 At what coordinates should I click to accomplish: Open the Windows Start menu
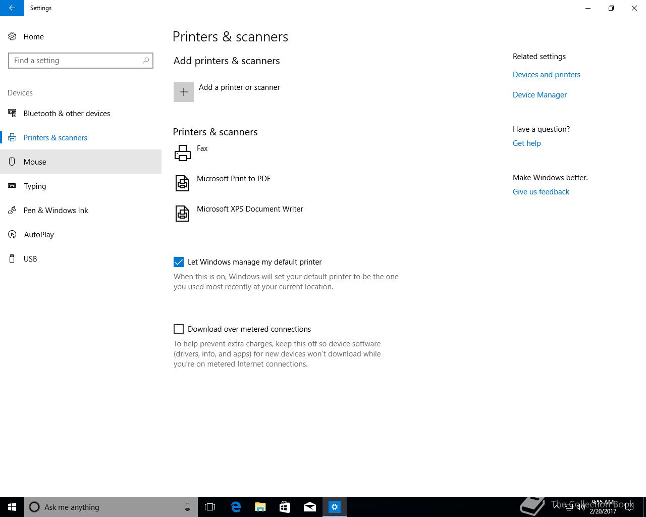[12, 507]
